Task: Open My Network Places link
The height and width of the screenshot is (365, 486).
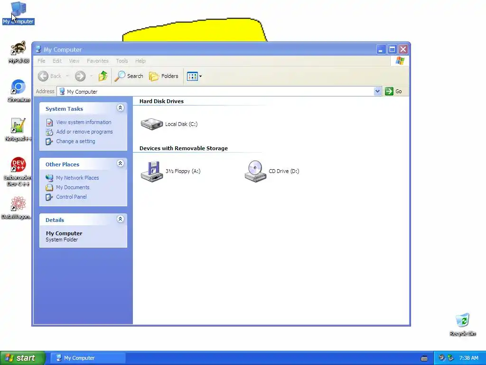Action: 77,178
